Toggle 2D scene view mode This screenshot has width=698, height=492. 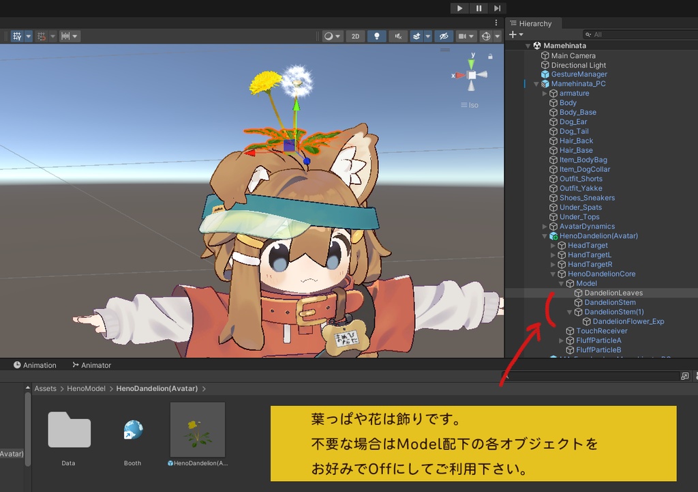[x=355, y=36]
